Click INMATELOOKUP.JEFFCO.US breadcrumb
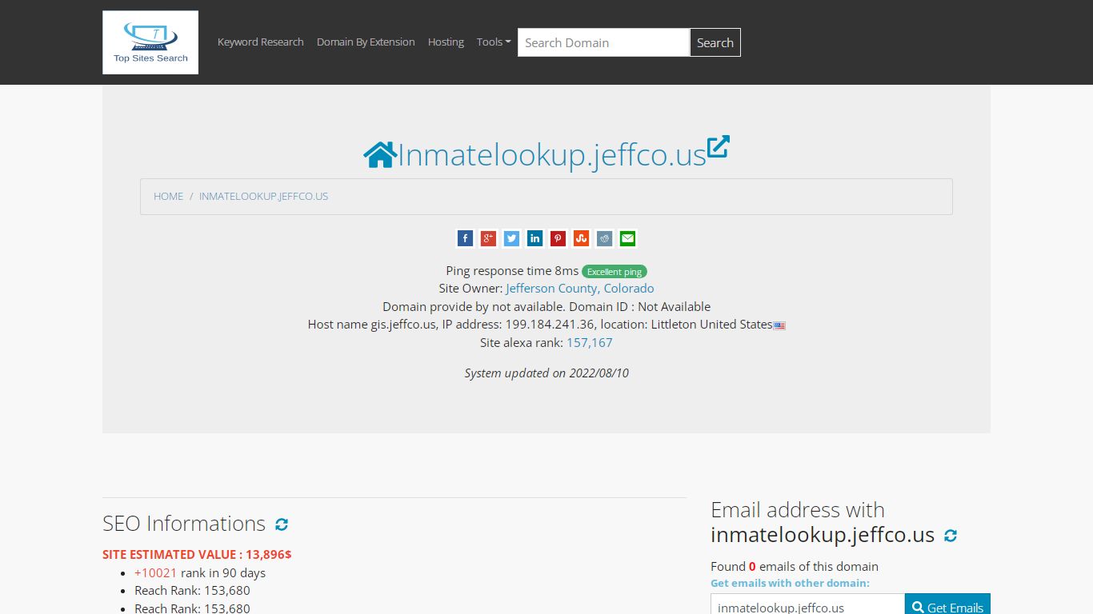Viewport: 1093px width, 614px height. tap(263, 196)
